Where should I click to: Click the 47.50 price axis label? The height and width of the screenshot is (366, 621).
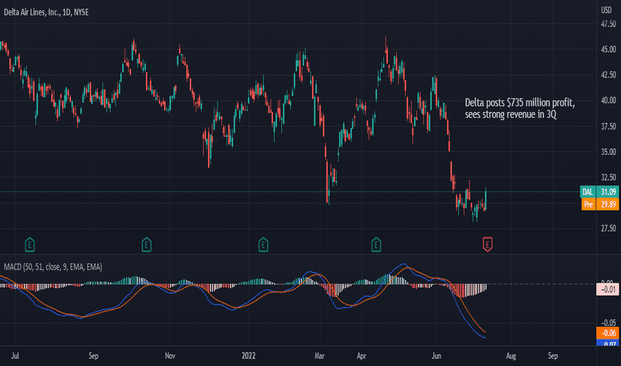(608, 24)
